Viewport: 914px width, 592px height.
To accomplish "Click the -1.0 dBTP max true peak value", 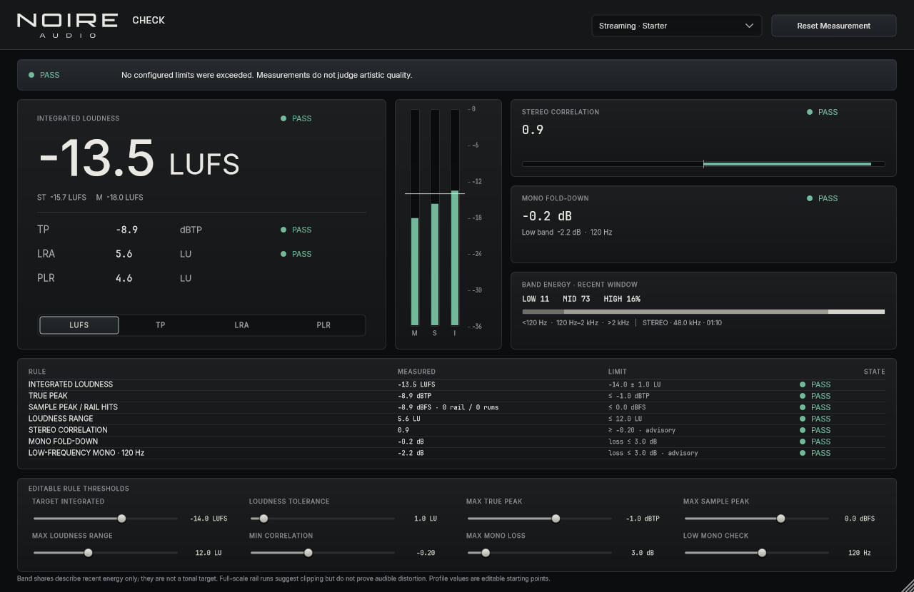I will coord(643,519).
